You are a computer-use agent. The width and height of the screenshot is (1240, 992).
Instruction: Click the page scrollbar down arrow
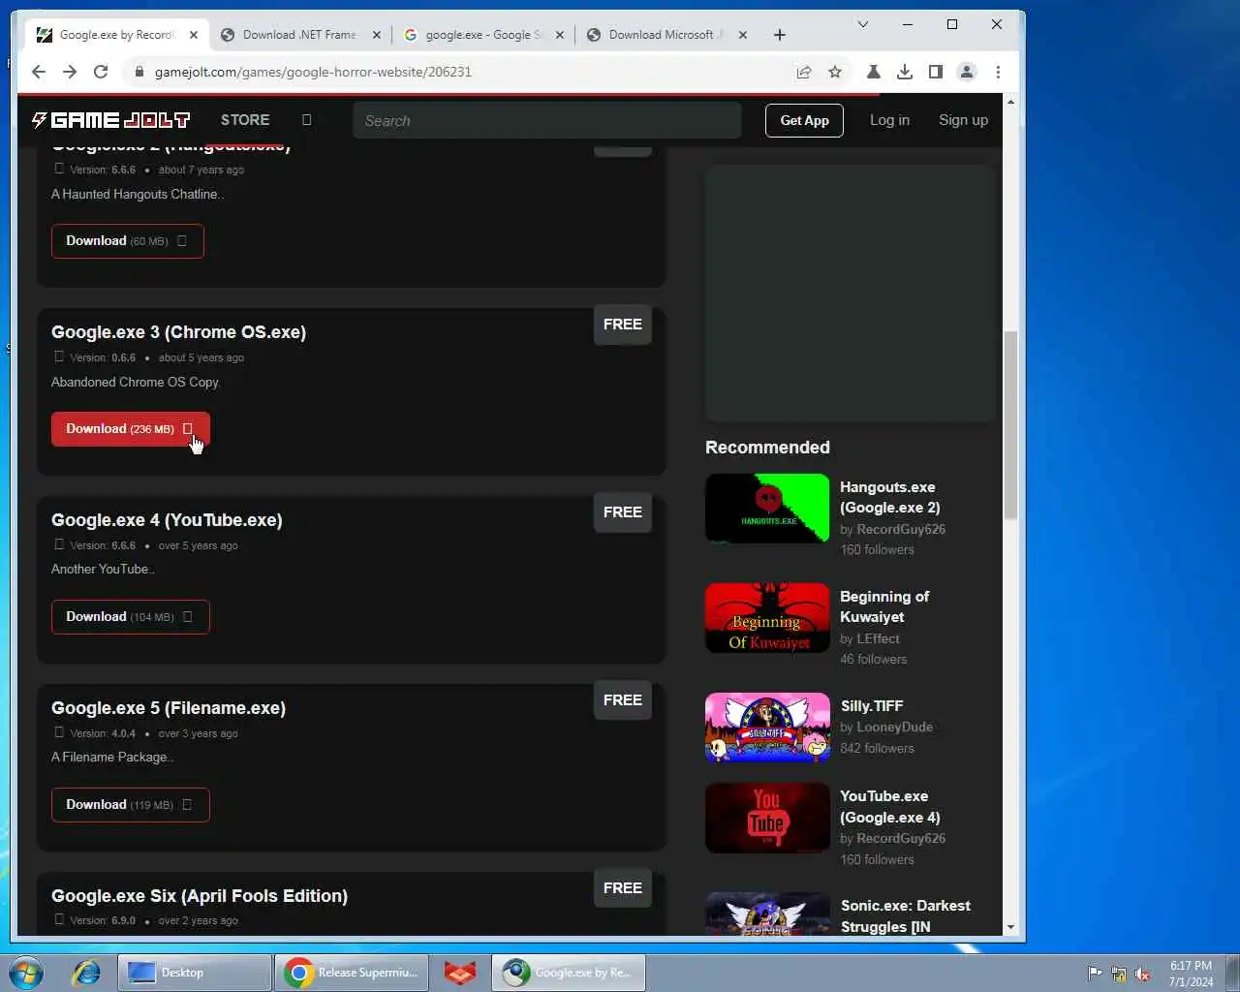click(x=1010, y=927)
